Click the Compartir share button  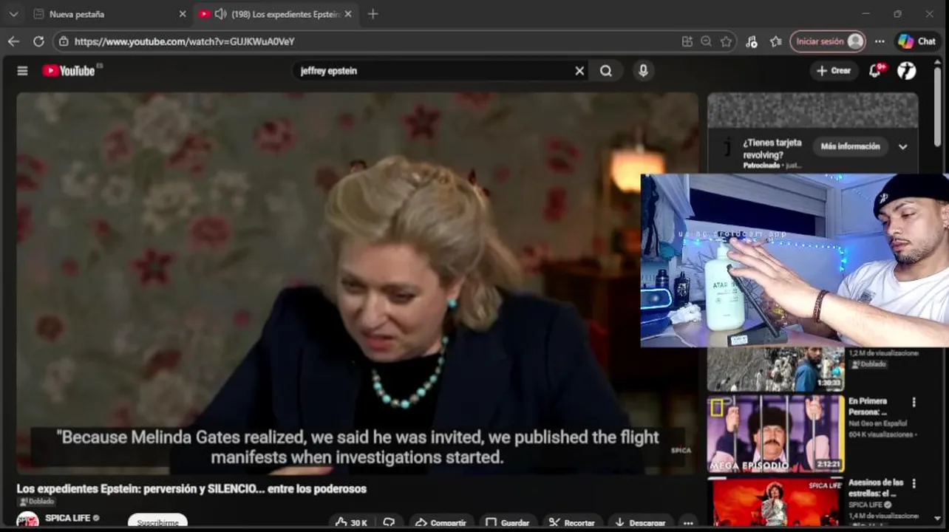pos(440,522)
